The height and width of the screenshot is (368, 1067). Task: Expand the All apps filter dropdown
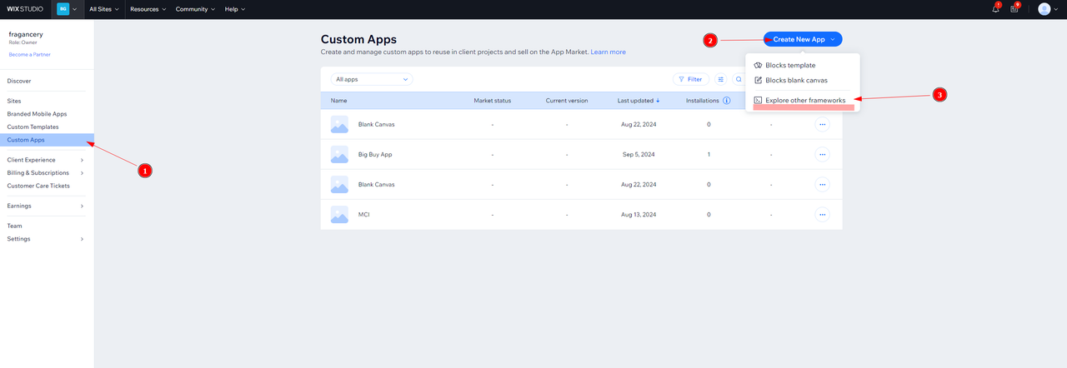pyautogui.click(x=371, y=79)
